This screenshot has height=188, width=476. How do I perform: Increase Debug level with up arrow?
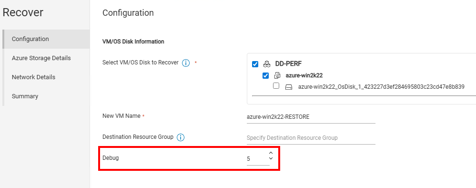point(271,153)
